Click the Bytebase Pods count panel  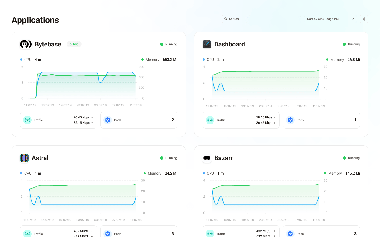[139, 120]
